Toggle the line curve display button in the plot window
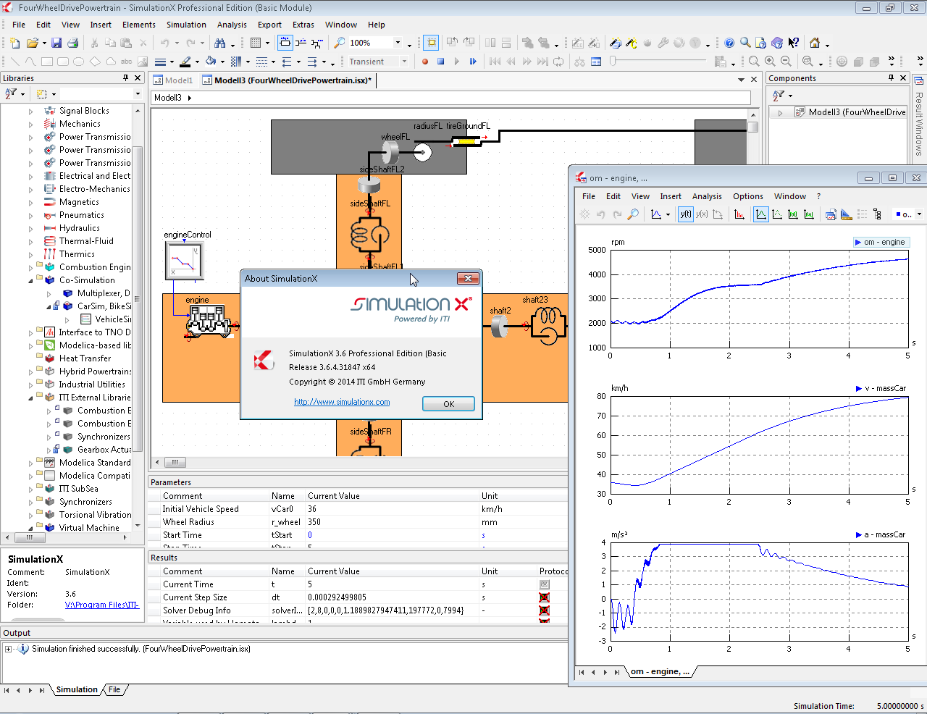The height and width of the screenshot is (714, 927). (761, 214)
